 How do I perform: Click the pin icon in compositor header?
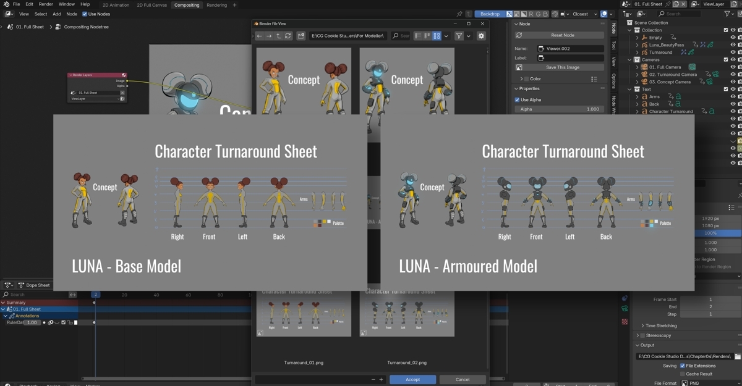[x=459, y=14]
